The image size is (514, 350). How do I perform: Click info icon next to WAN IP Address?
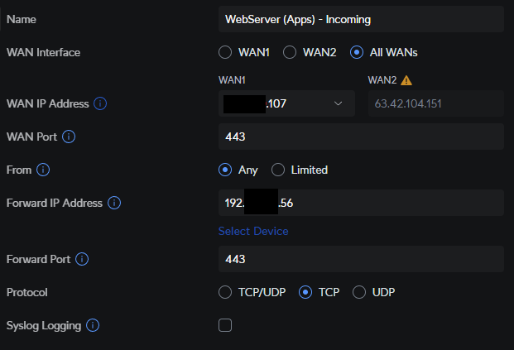pos(100,103)
